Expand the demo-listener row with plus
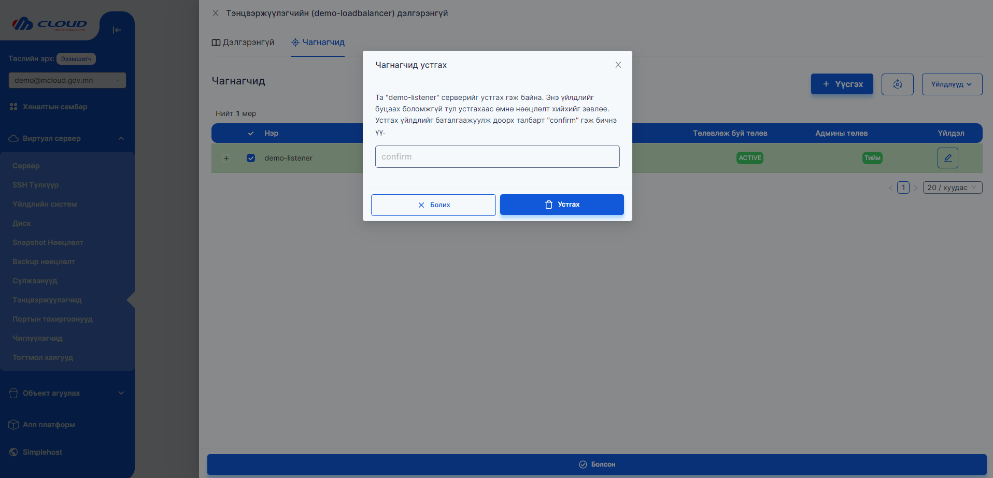 pyautogui.click(x=226, y=158)
